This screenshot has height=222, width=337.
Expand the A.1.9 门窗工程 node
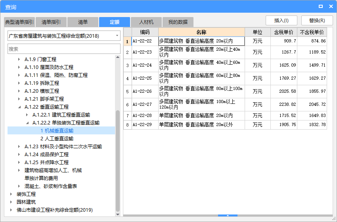[x=19, y=59]
